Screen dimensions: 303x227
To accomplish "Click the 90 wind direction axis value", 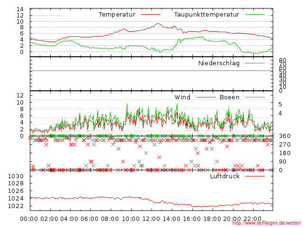I will point(283,162).
